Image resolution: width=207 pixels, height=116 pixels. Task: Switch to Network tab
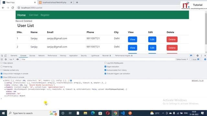point(41,56)
